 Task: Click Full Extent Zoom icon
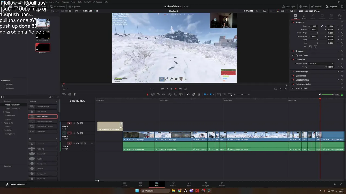tap(219, 95)
